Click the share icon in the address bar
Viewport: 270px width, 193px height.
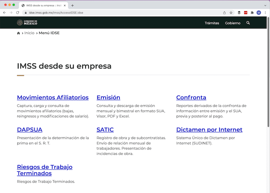point(224,13)
